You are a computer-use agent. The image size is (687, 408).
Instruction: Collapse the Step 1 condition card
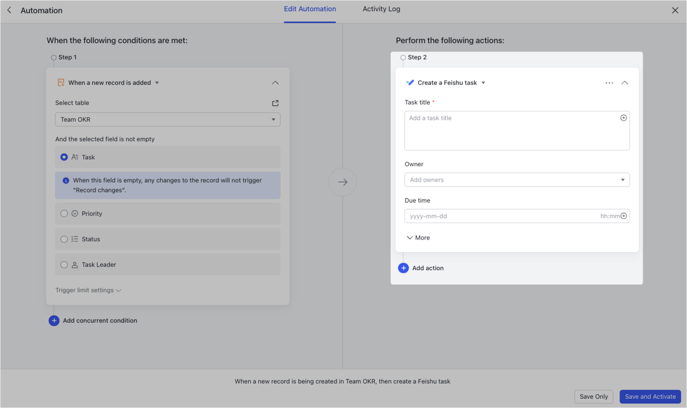pyautogui.click(x=275, y=83)
